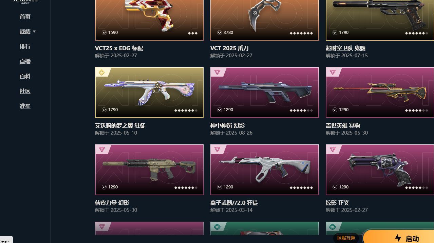Expand the 战绩 dropdown arrow in the sidebar

(x=34, y=32)
